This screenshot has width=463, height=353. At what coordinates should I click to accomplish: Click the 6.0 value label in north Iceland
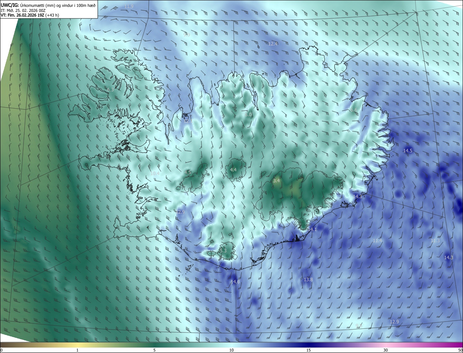point(248,114)
